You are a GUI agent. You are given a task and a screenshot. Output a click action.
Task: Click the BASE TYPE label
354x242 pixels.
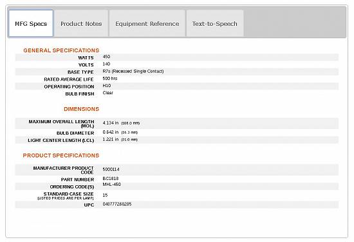80,72
